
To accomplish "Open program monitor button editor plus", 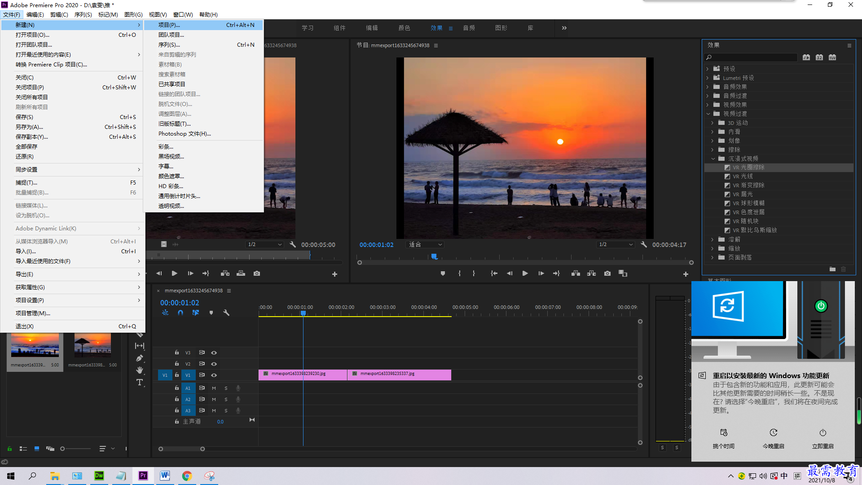I will coord(686,274).
